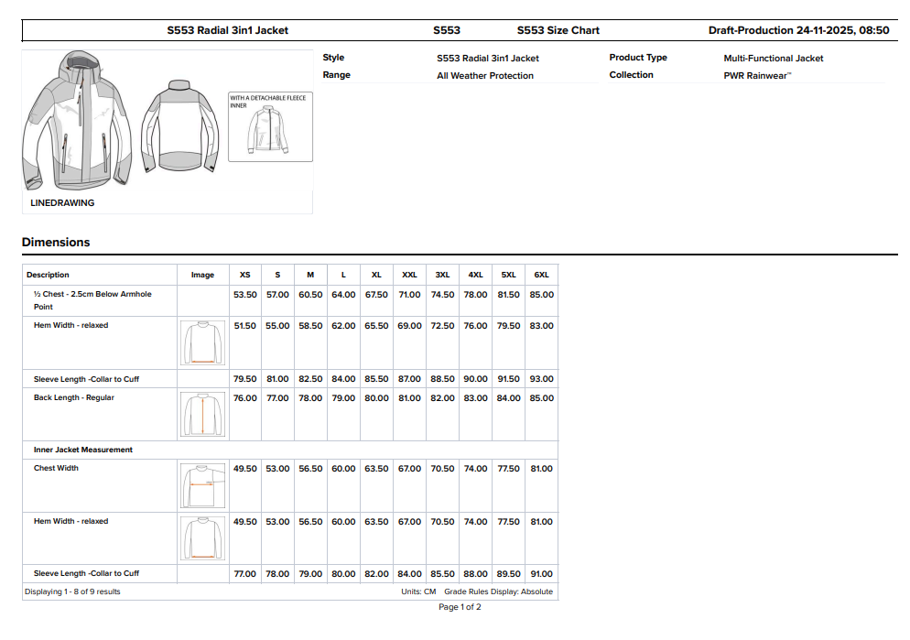Select the 6XL size column header
Viewport: 910px width, 640px height.
[541, 275]
